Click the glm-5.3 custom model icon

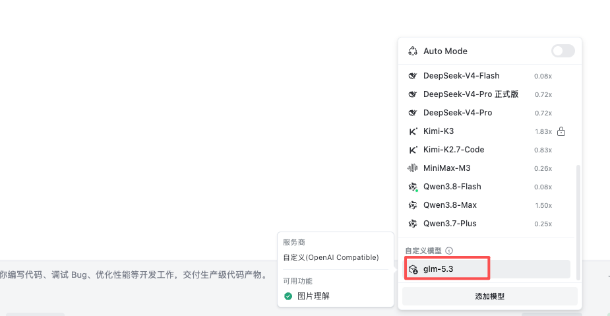pos(413,269)
